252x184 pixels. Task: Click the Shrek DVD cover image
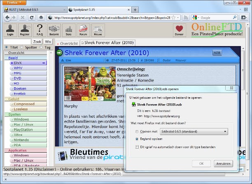tap(90, 84)
